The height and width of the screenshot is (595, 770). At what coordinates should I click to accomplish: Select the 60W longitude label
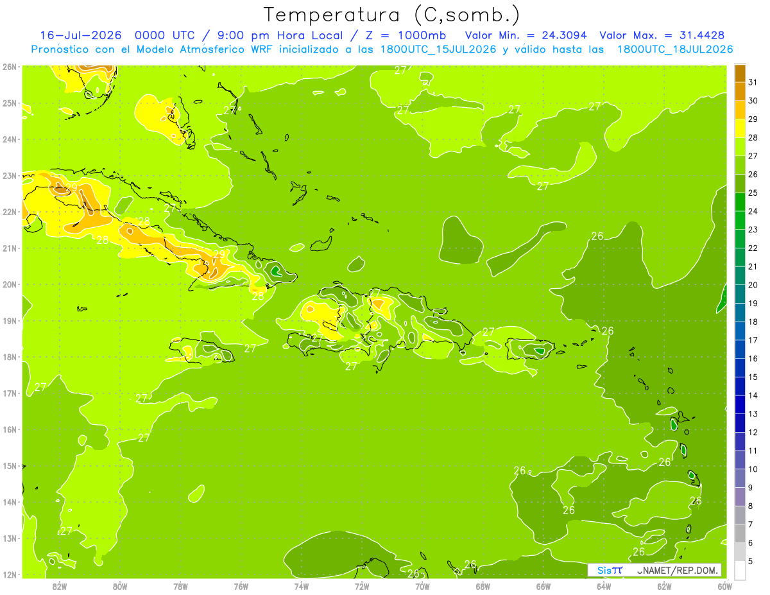(725, 586)
